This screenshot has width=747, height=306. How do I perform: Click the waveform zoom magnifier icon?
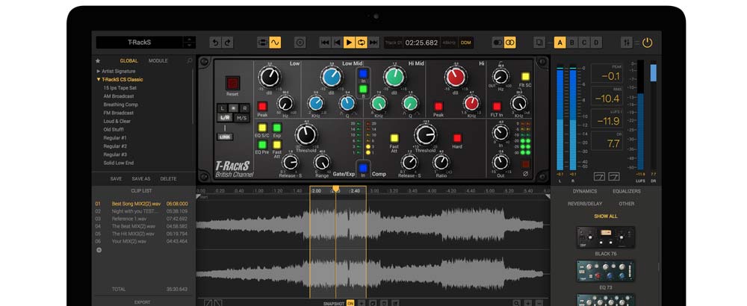click(x=516, y=303)
